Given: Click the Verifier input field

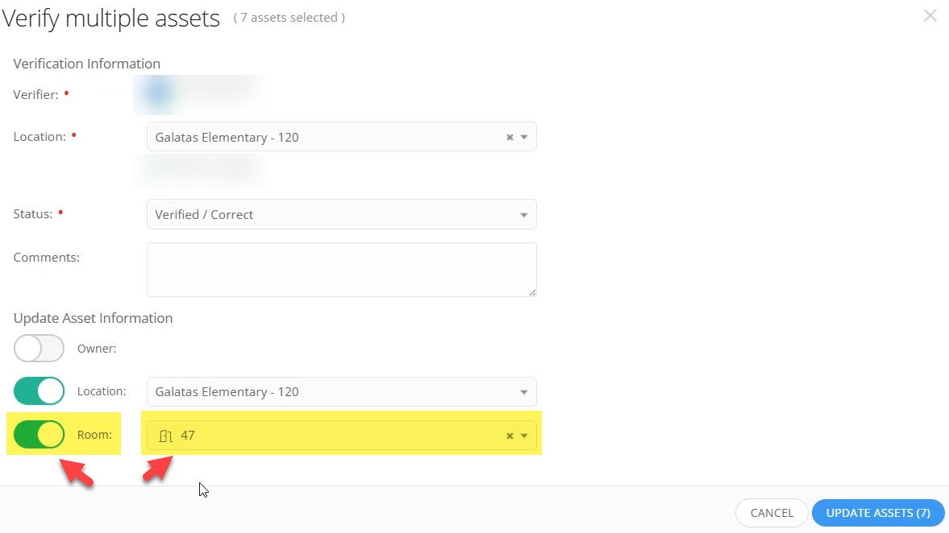Looking at the screenshot, I should point(202,94).
